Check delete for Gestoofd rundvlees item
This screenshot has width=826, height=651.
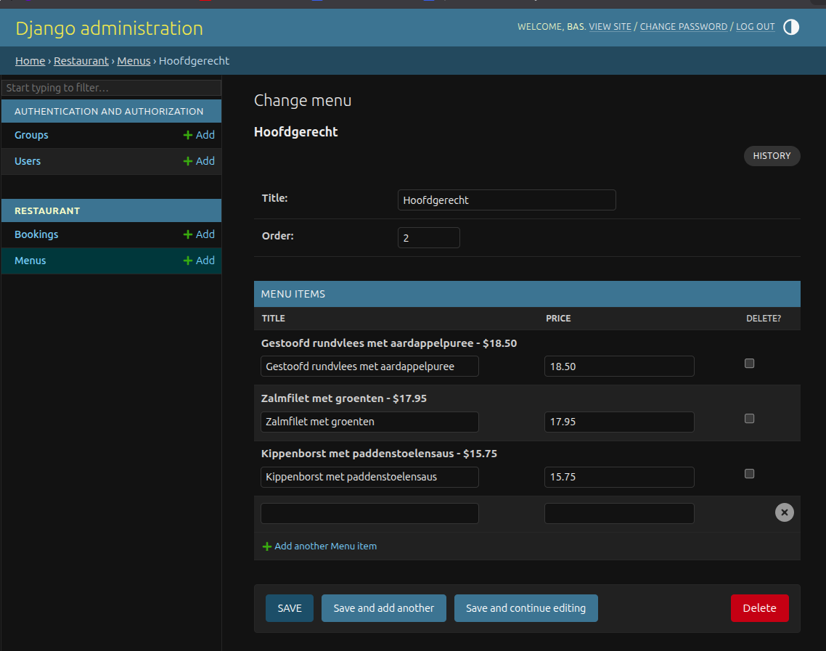(x=750, y=364)
